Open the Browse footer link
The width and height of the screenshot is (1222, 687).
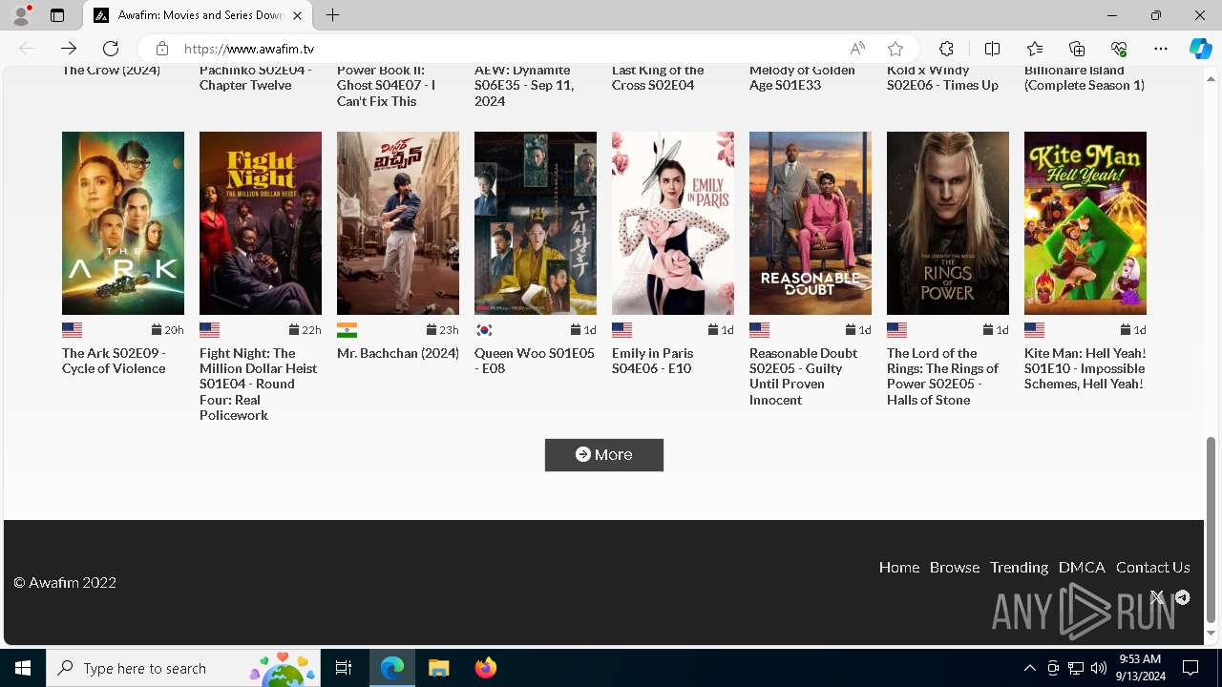(x=955, y=567)
